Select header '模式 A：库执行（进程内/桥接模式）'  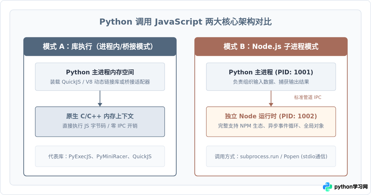pyautogui.click(x=100, y=47)
